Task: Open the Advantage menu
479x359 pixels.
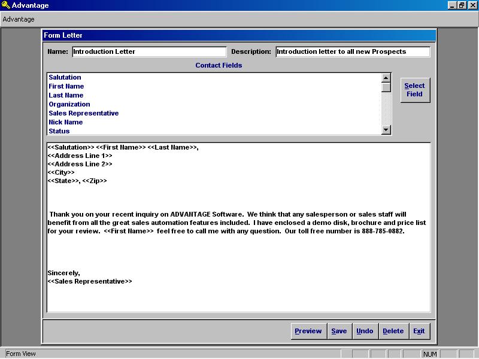Action: pos(19,19)
